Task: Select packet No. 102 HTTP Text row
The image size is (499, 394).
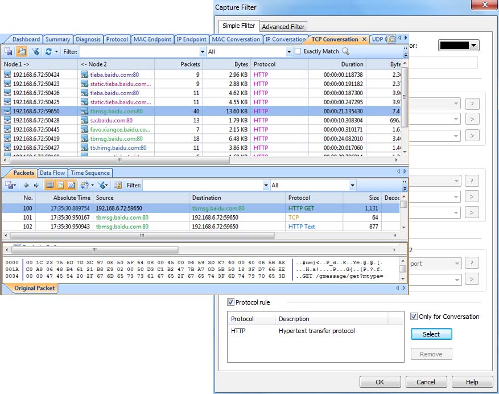Action: 200,227
